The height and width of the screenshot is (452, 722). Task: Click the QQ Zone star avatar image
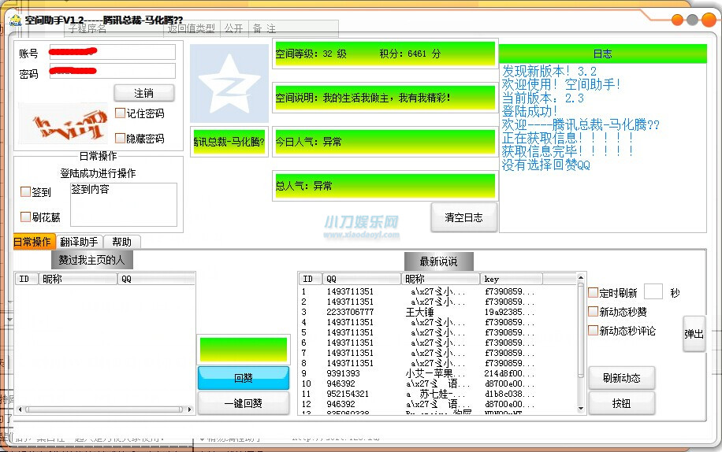pyautogui.click(x=229, y=83)
